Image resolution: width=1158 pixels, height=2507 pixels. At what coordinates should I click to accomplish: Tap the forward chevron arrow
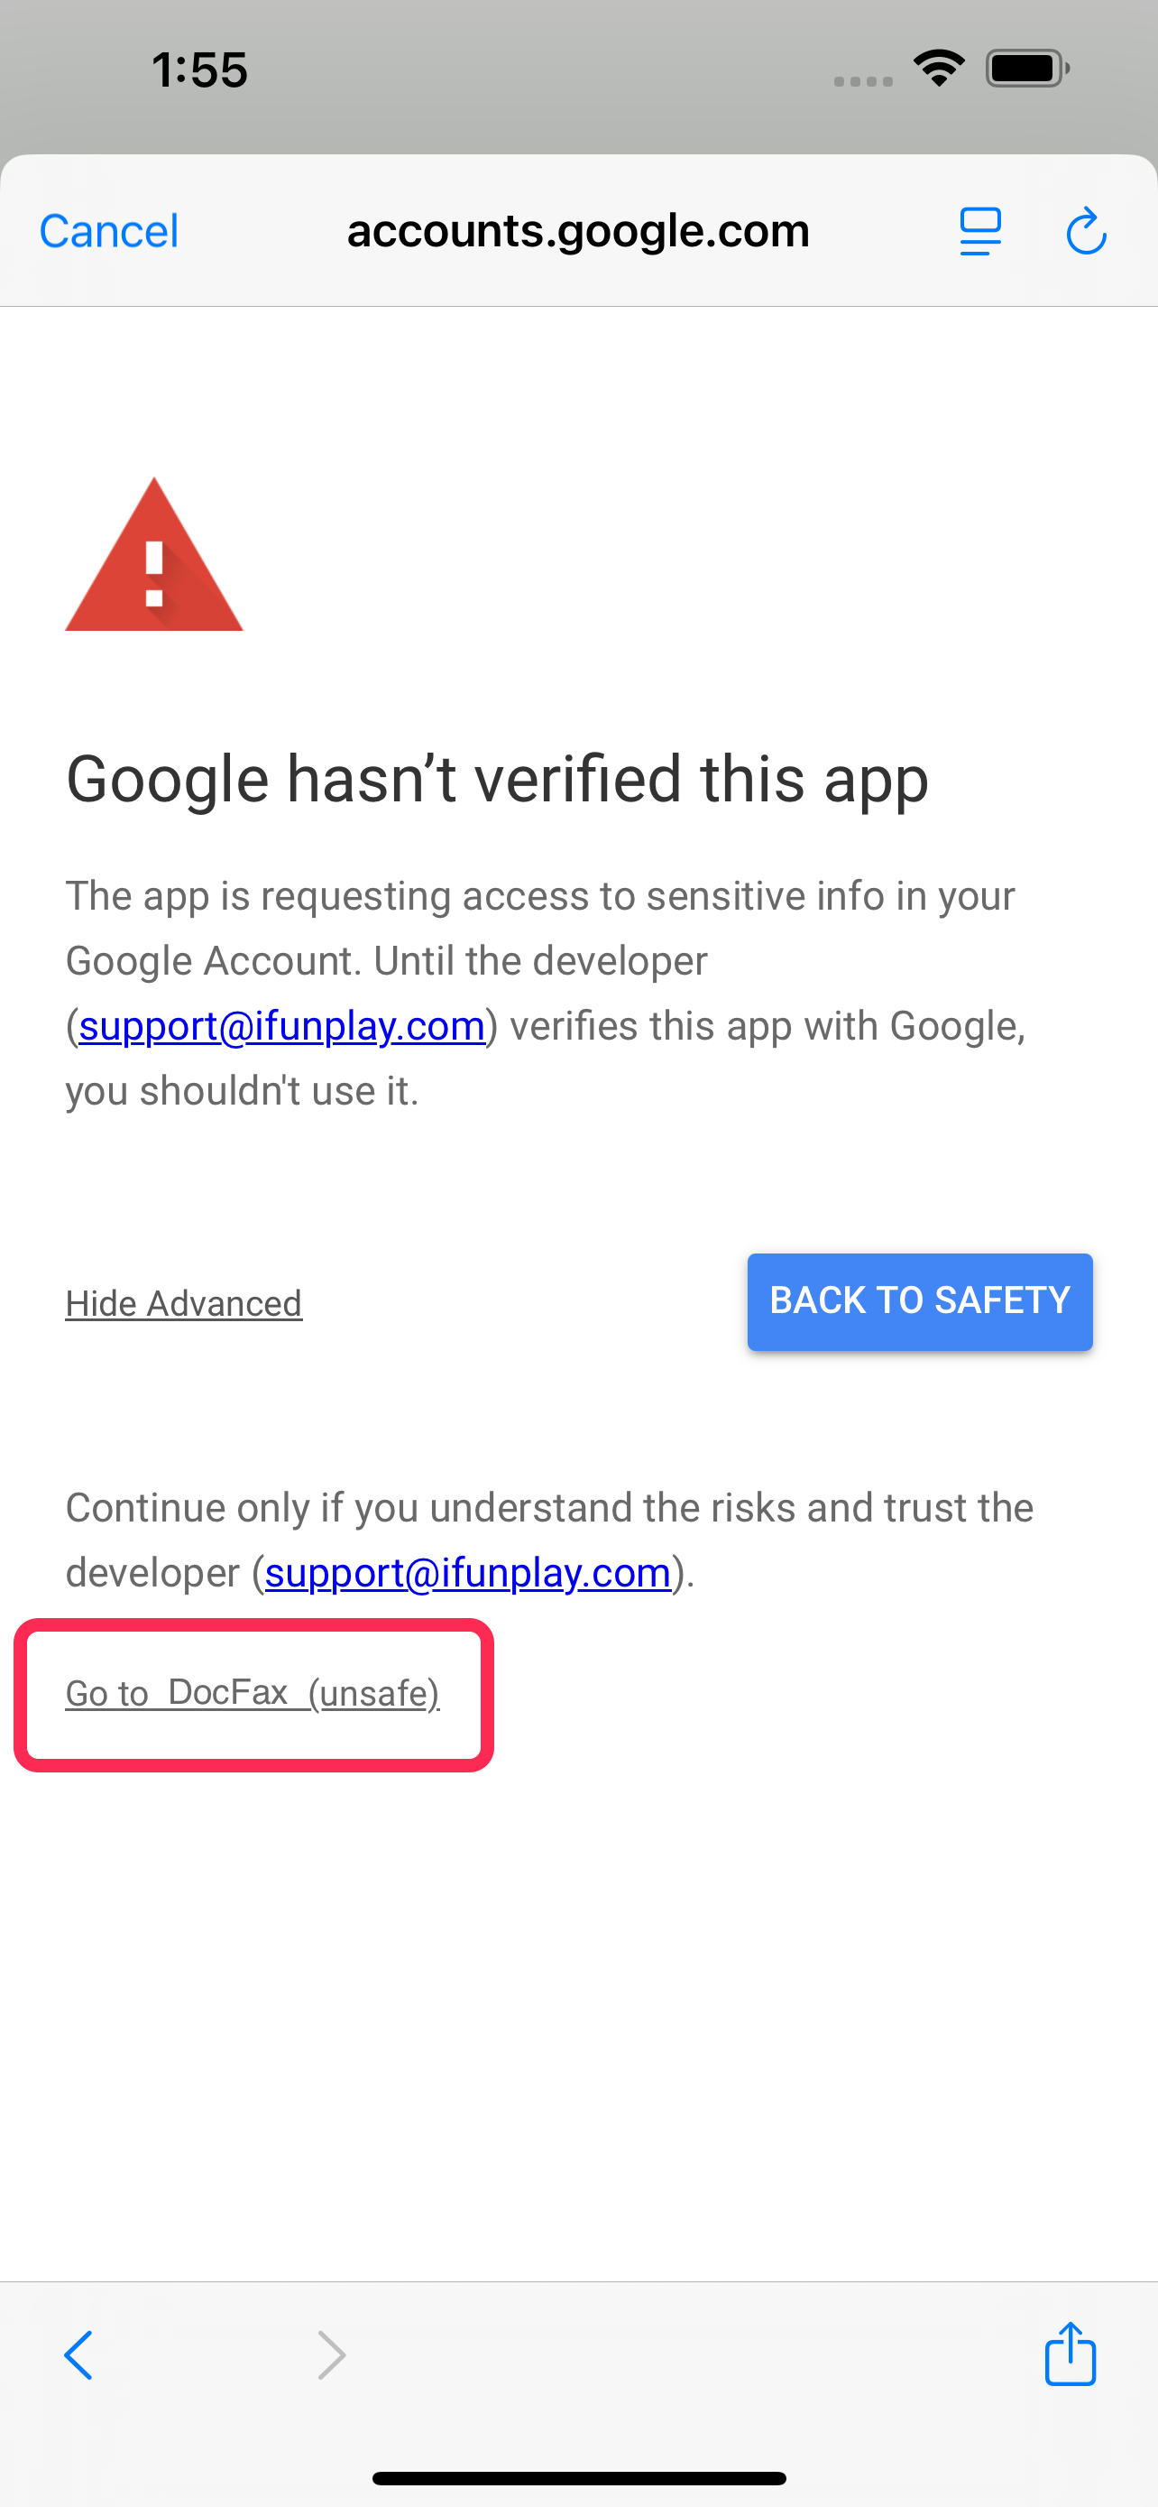(332, 2355)
